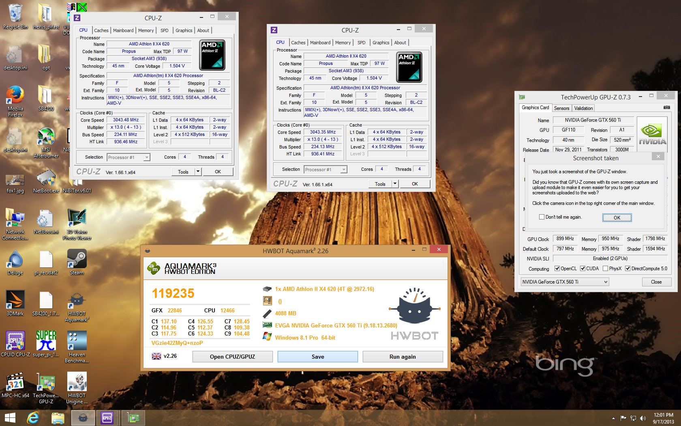Open the hexus_pifast folder icon
The width and height of the screenshot is (681, 426).
coord(46,16)
